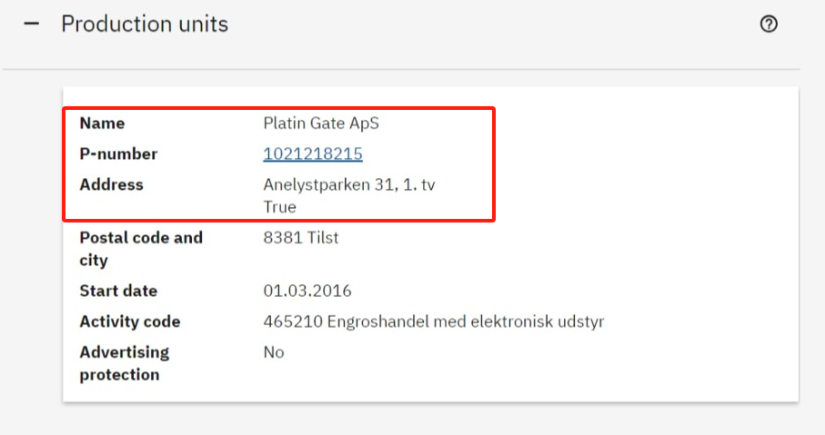Click the P-number field label
825x435 pixels.
point(118,154)
